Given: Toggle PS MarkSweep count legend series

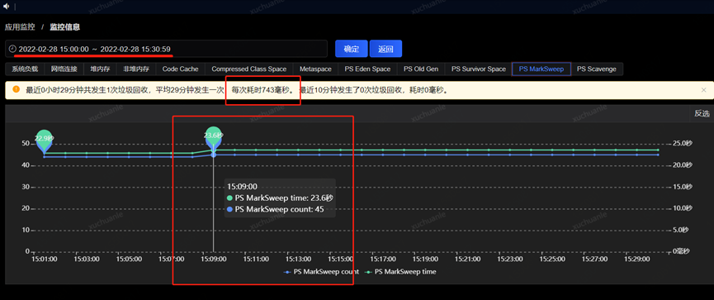Looking at the screenshot, I should pos(314,272).
